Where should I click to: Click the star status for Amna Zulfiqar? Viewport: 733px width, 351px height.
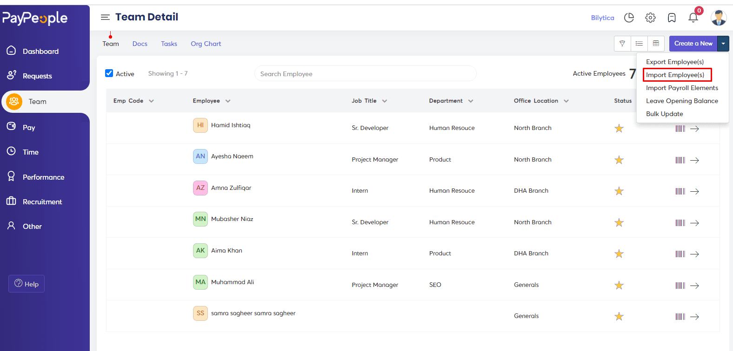tap(619, 191)
